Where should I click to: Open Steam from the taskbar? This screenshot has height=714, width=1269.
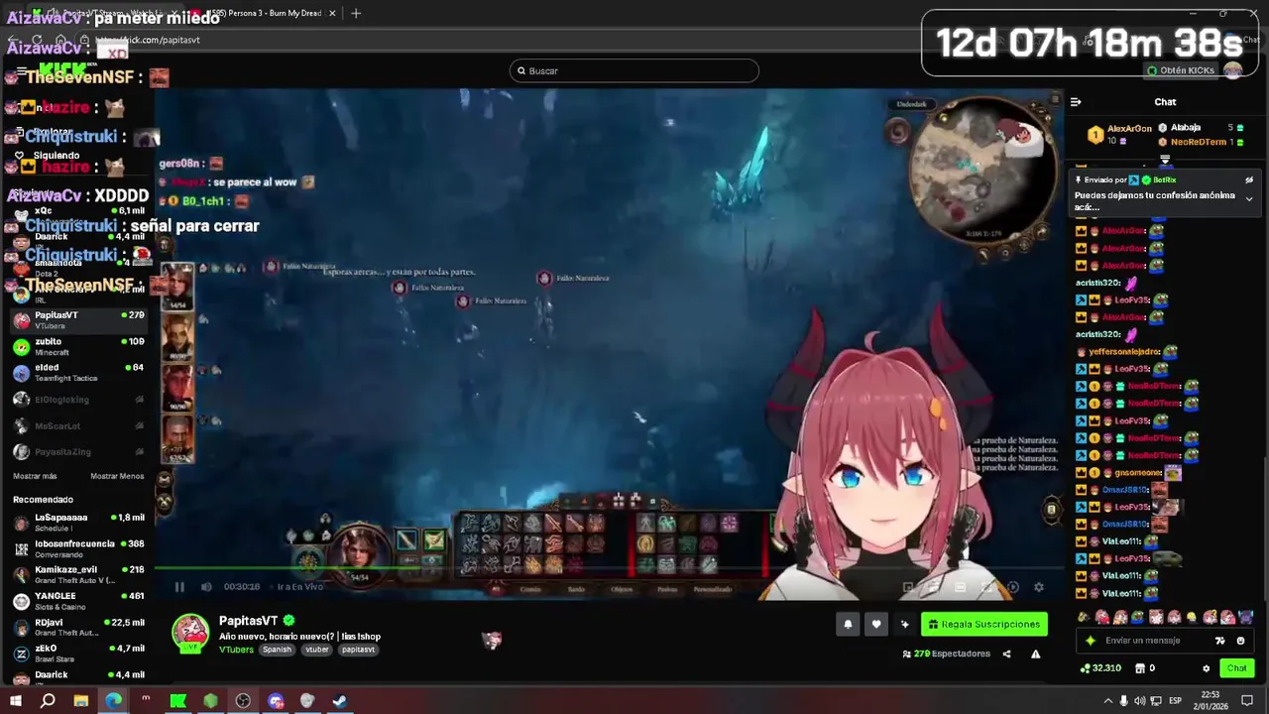(339, 701)
